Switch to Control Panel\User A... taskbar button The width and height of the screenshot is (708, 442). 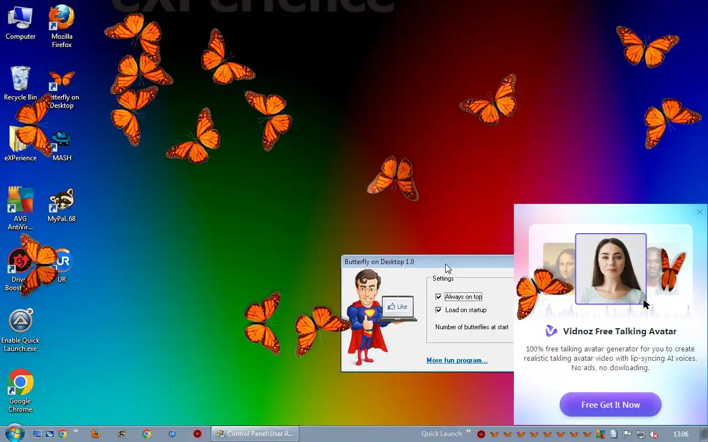255,434
